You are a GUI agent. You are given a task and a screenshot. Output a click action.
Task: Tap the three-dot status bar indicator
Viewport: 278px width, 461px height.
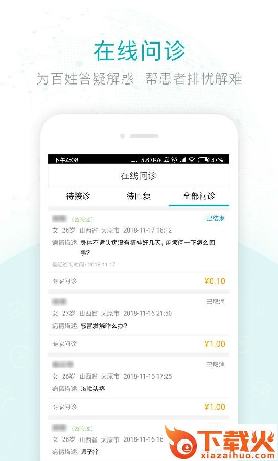(134, 161)
